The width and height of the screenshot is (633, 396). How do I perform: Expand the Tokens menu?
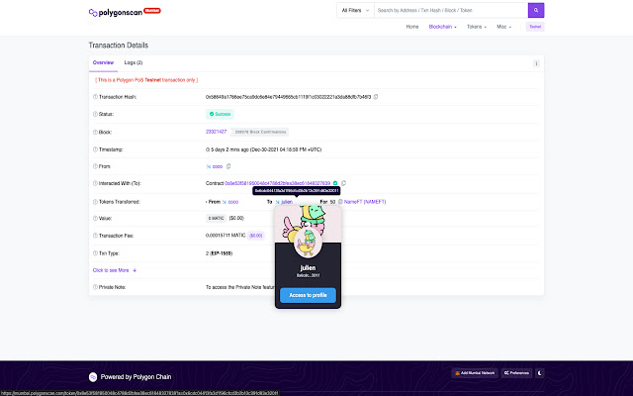click(x=477, y=27)
